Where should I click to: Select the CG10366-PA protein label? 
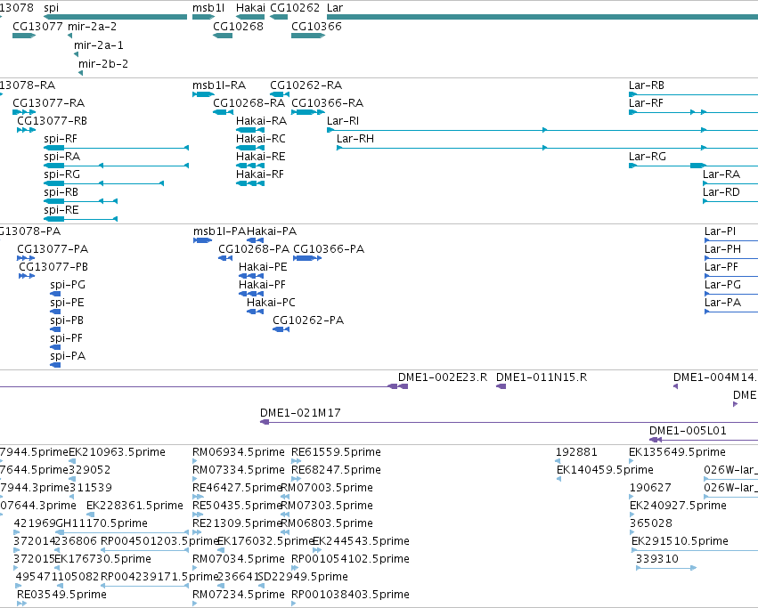pos(329,249)
